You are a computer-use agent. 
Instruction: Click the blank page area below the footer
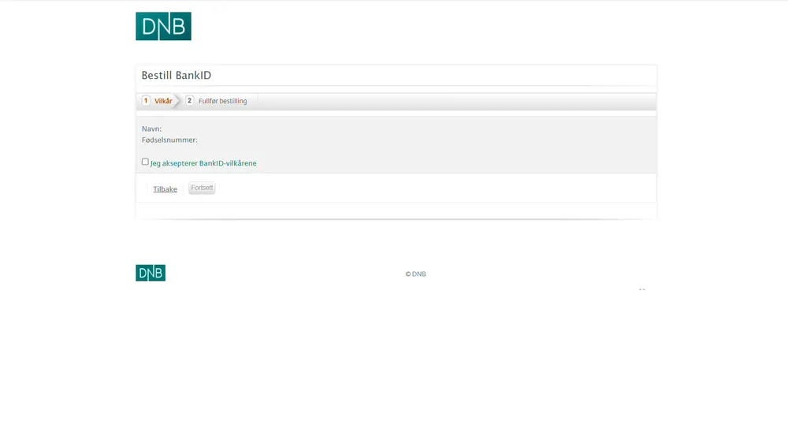point(394,363)
